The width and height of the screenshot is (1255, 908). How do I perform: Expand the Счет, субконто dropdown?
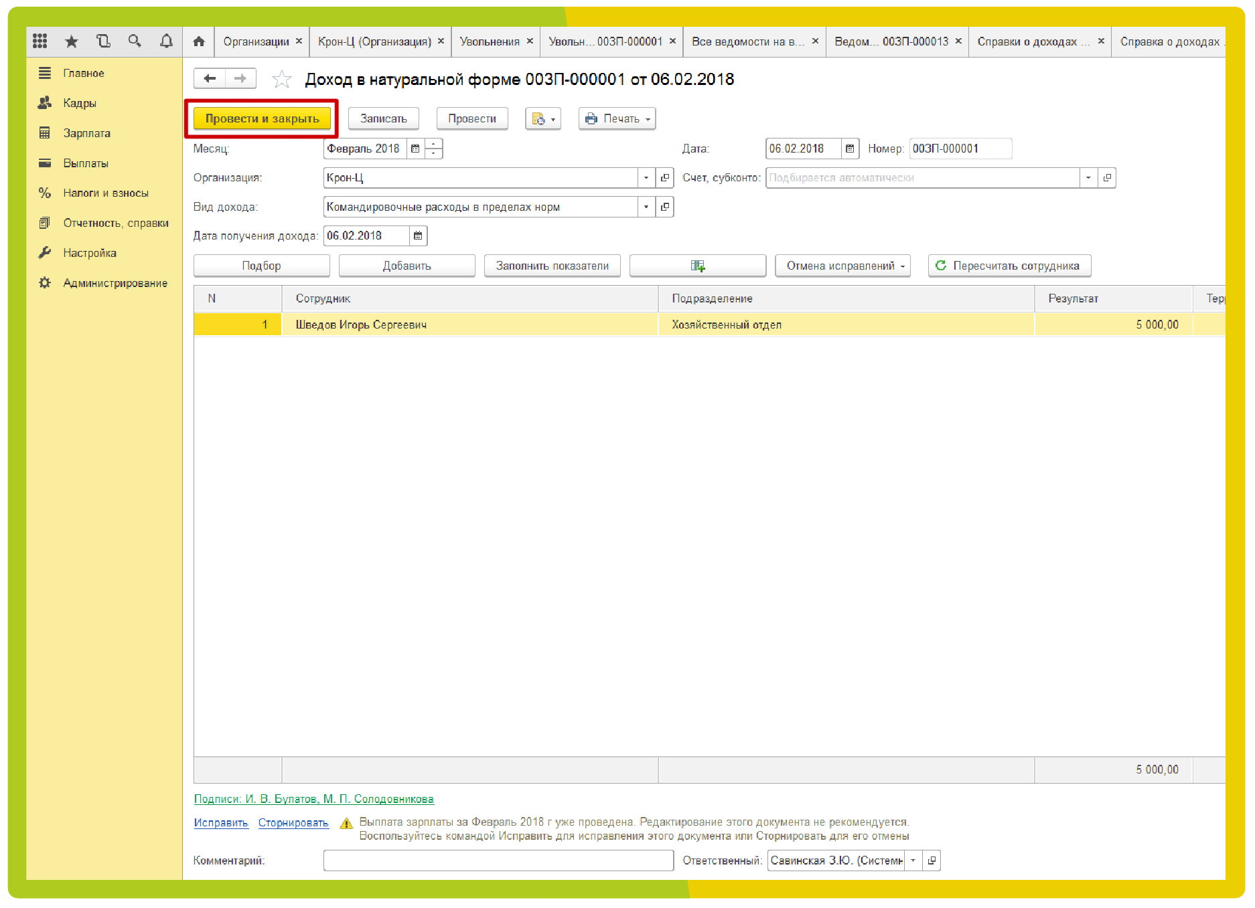coord(1088,178)
